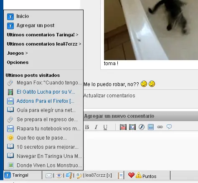Expand Ultimos comentarios Taringa! submenu
Viewport: 198px width, 183px height.
(43, 35)
